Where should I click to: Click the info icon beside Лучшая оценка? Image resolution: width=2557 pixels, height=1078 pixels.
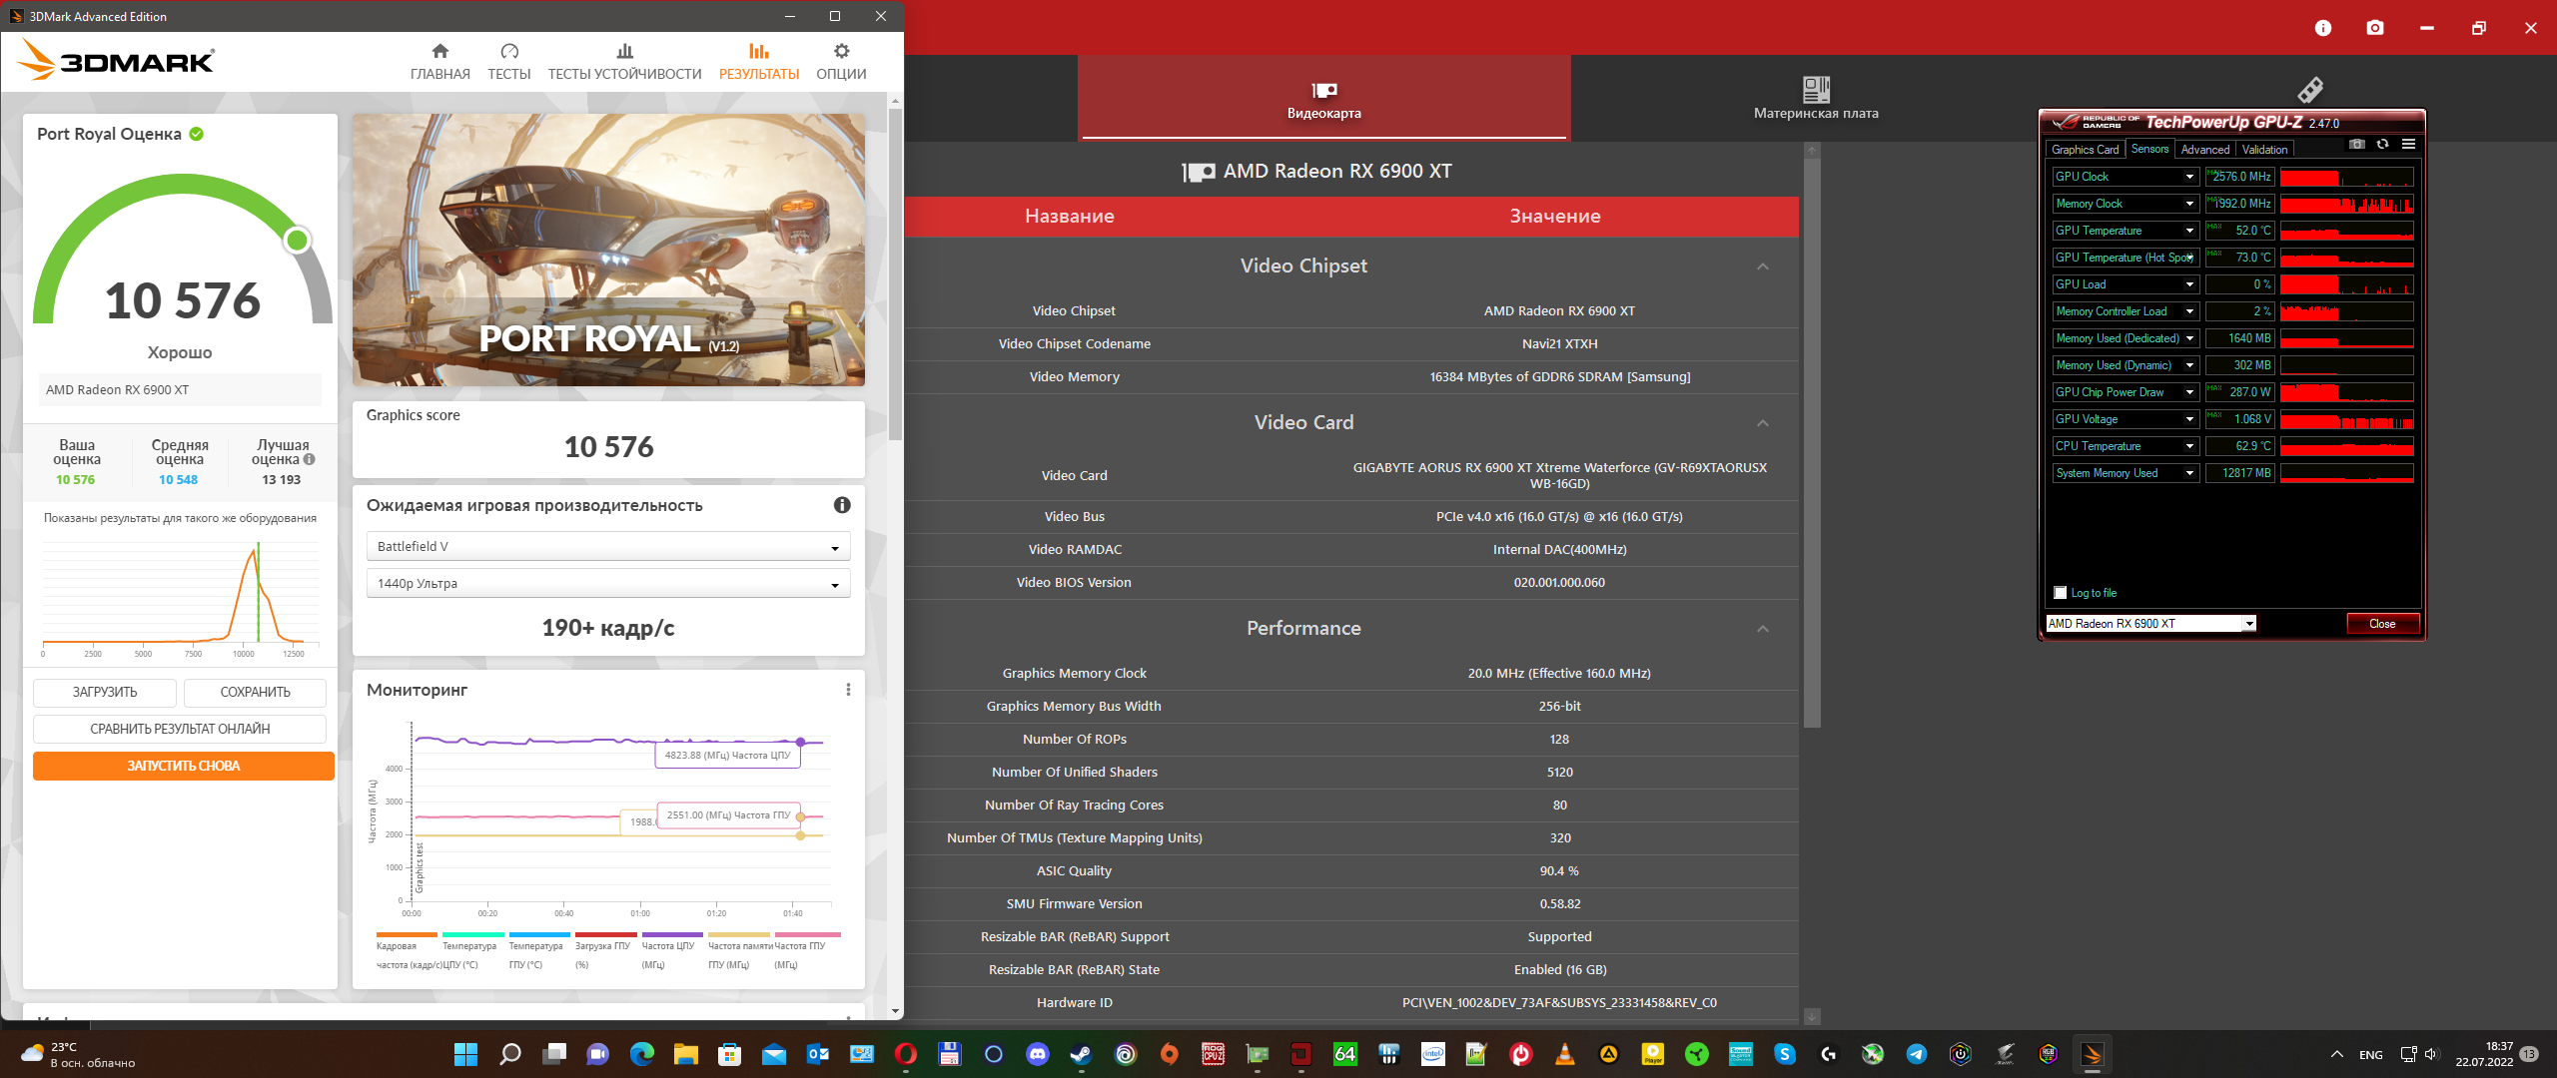pos(310,460)
